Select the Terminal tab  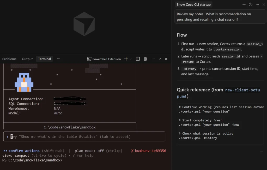click(x=44, y=59)
